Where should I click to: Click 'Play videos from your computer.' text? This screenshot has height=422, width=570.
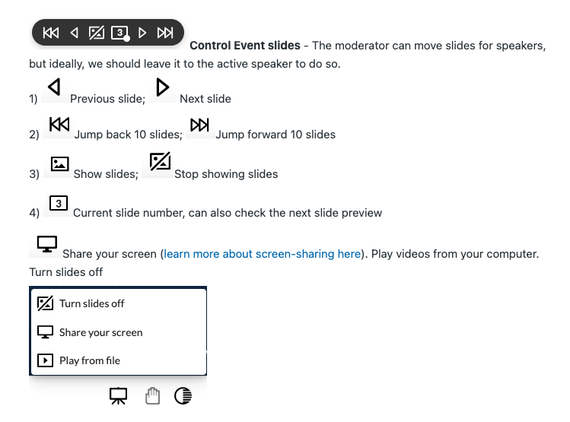point(455,254)
